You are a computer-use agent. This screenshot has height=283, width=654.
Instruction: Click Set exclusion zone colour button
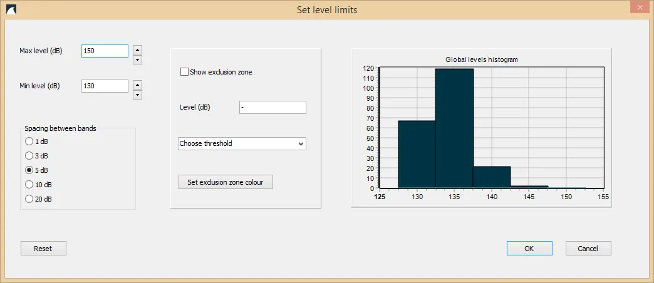pyautogui.click(x=226, y=182)
